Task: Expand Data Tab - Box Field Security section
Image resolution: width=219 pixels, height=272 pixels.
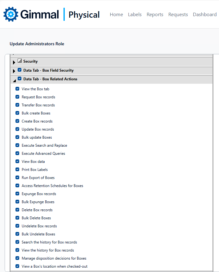Action: (x=14, y=71)
